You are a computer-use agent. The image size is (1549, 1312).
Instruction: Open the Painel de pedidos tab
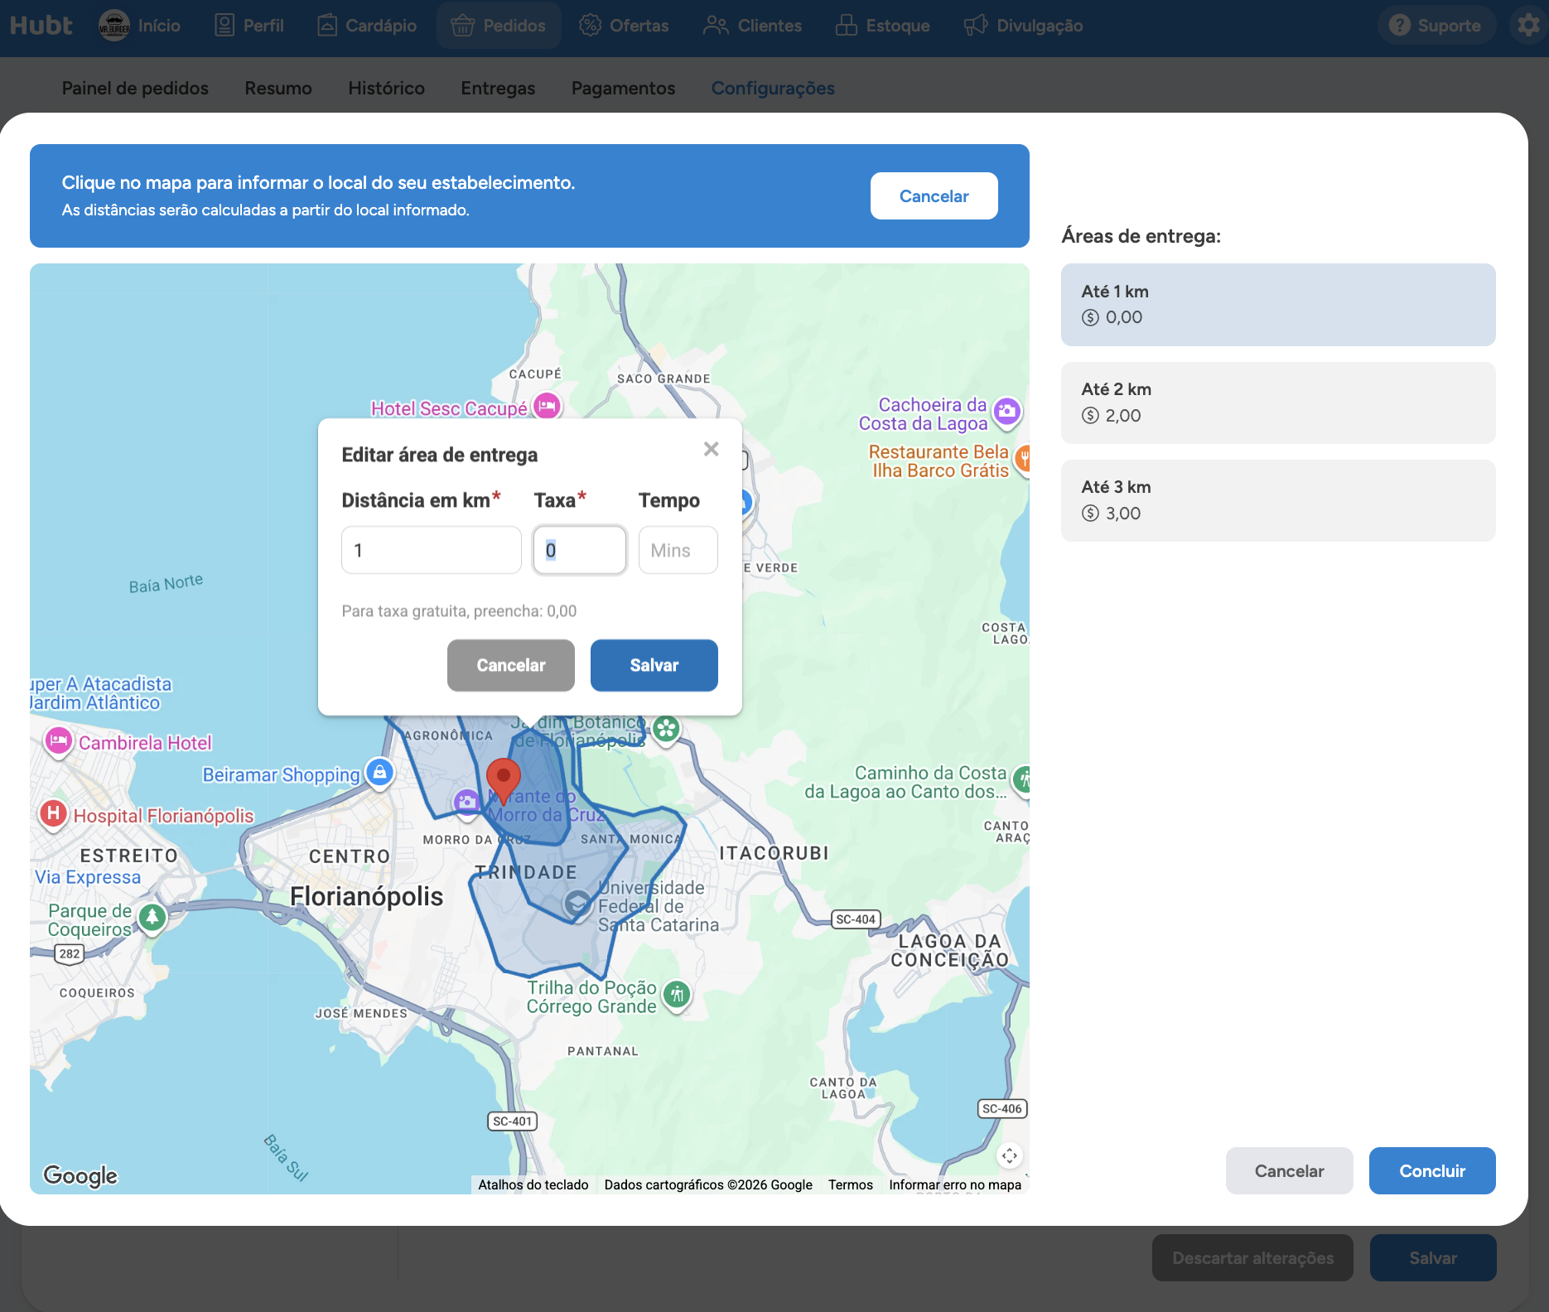135,88
